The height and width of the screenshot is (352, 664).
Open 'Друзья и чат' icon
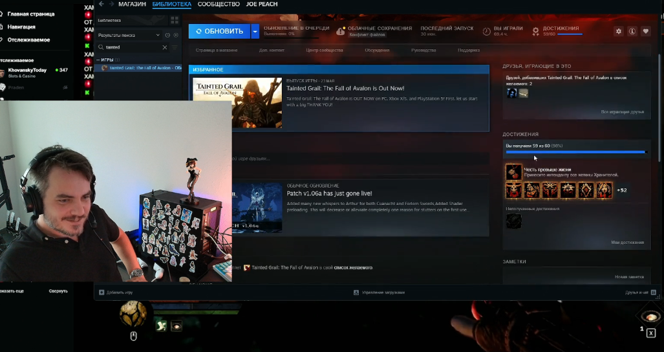pyautogui.click(x=654, y=292)
